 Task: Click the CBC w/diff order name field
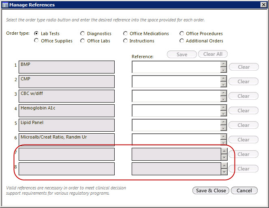coord(66,96)
